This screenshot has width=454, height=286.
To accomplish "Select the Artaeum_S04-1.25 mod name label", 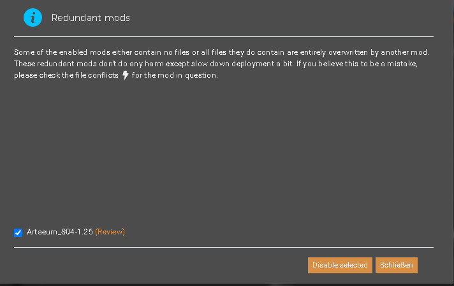I will 60,232.
